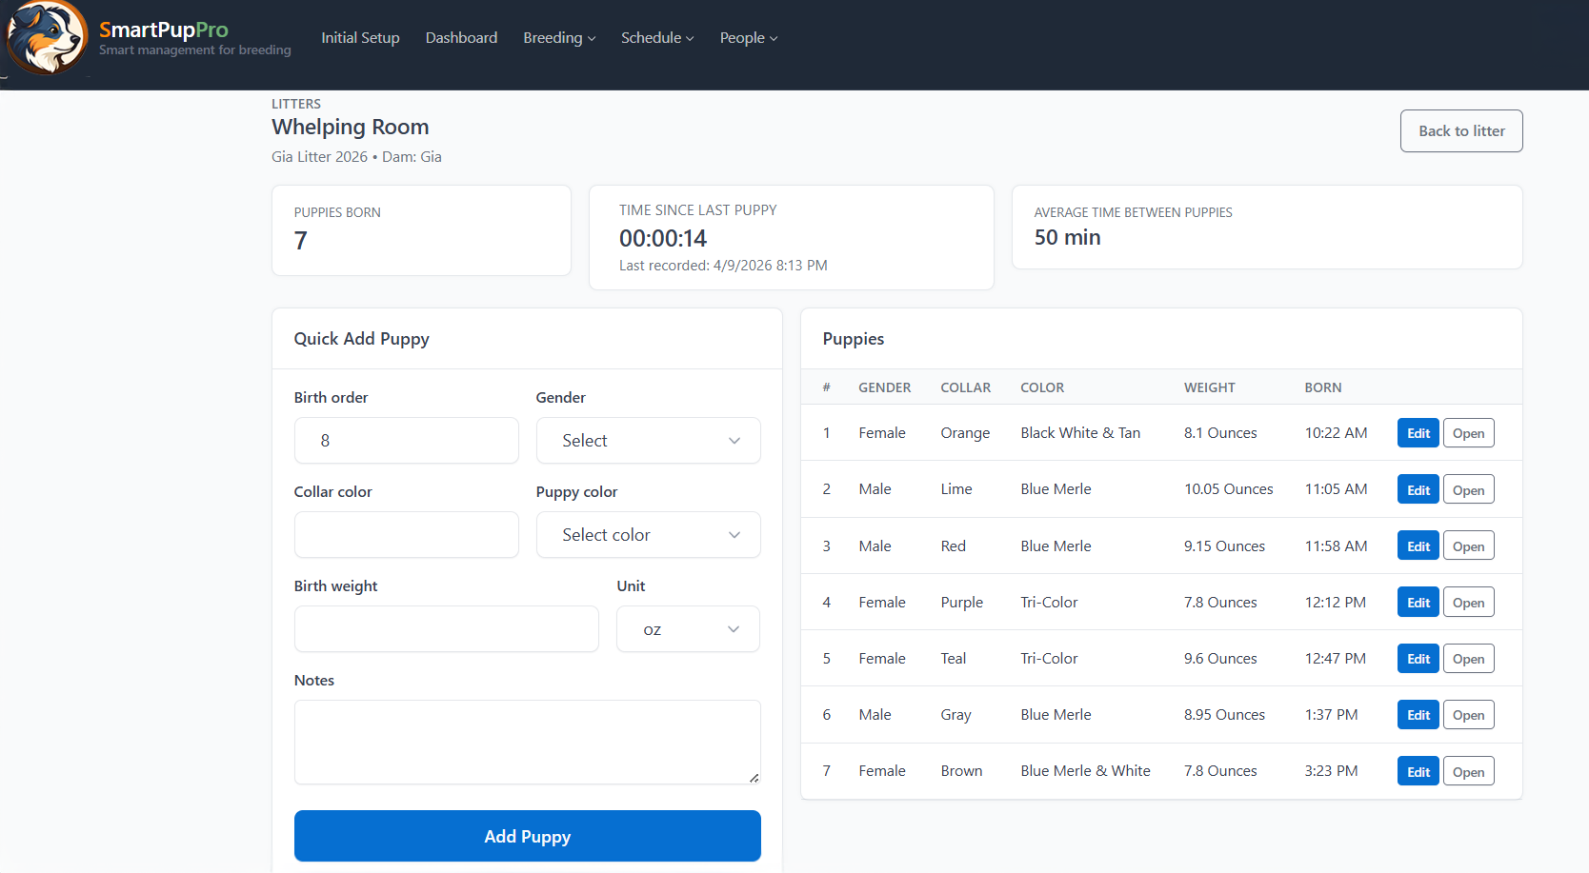The image size is (1589, 873).
Task: Edit puppy 1 with Orange collar
Action: 1418,433
